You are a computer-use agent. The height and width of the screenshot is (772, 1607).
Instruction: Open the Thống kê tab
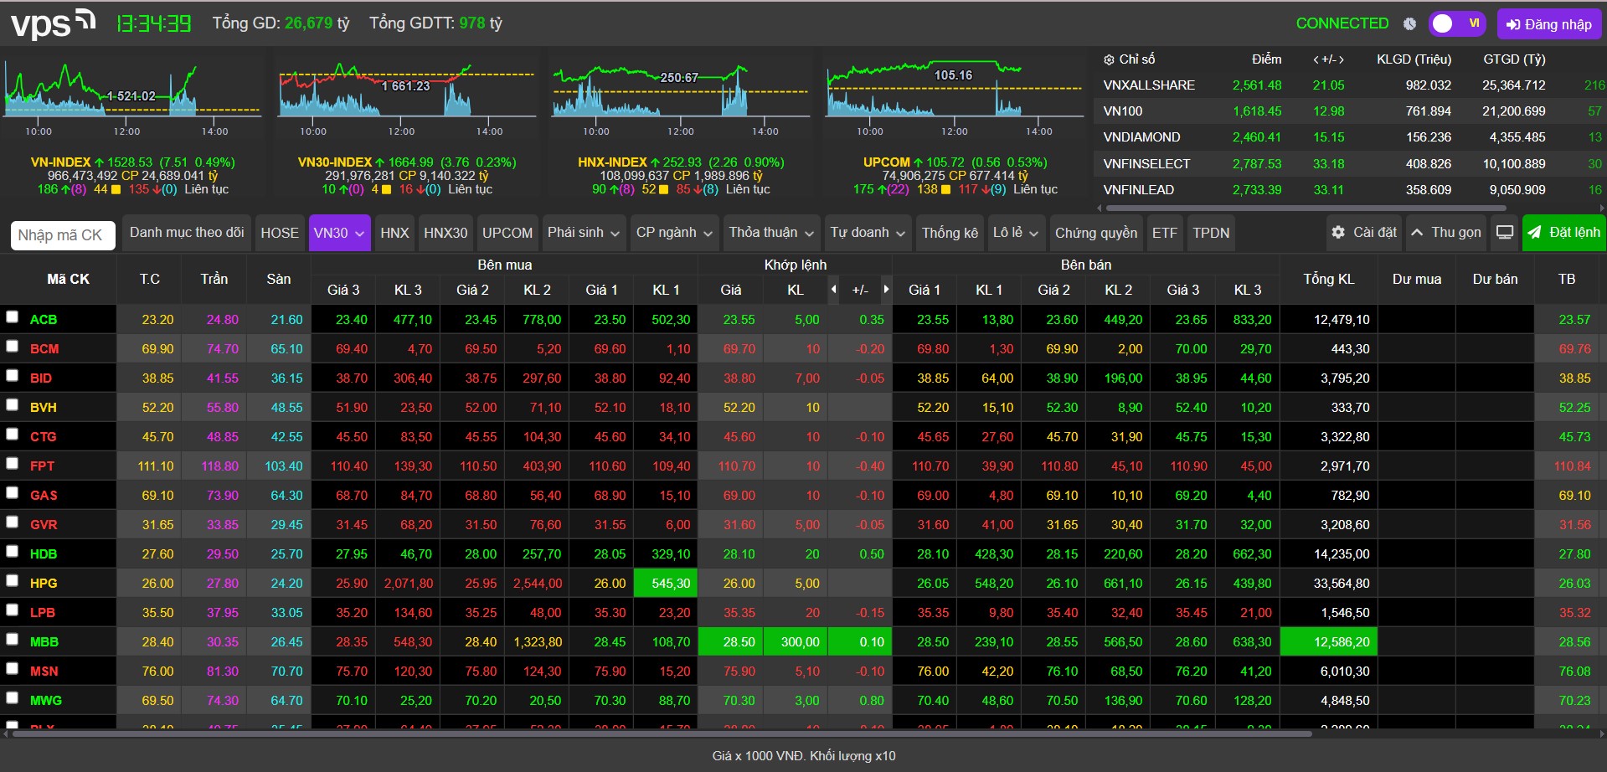point(950,233)
